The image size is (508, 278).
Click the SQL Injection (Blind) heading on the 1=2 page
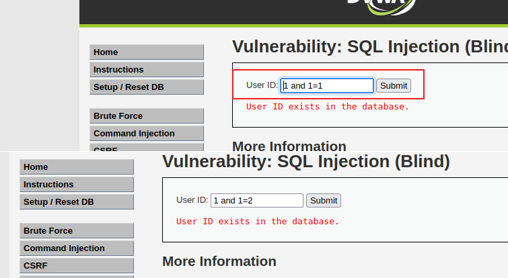pos(305,161)
